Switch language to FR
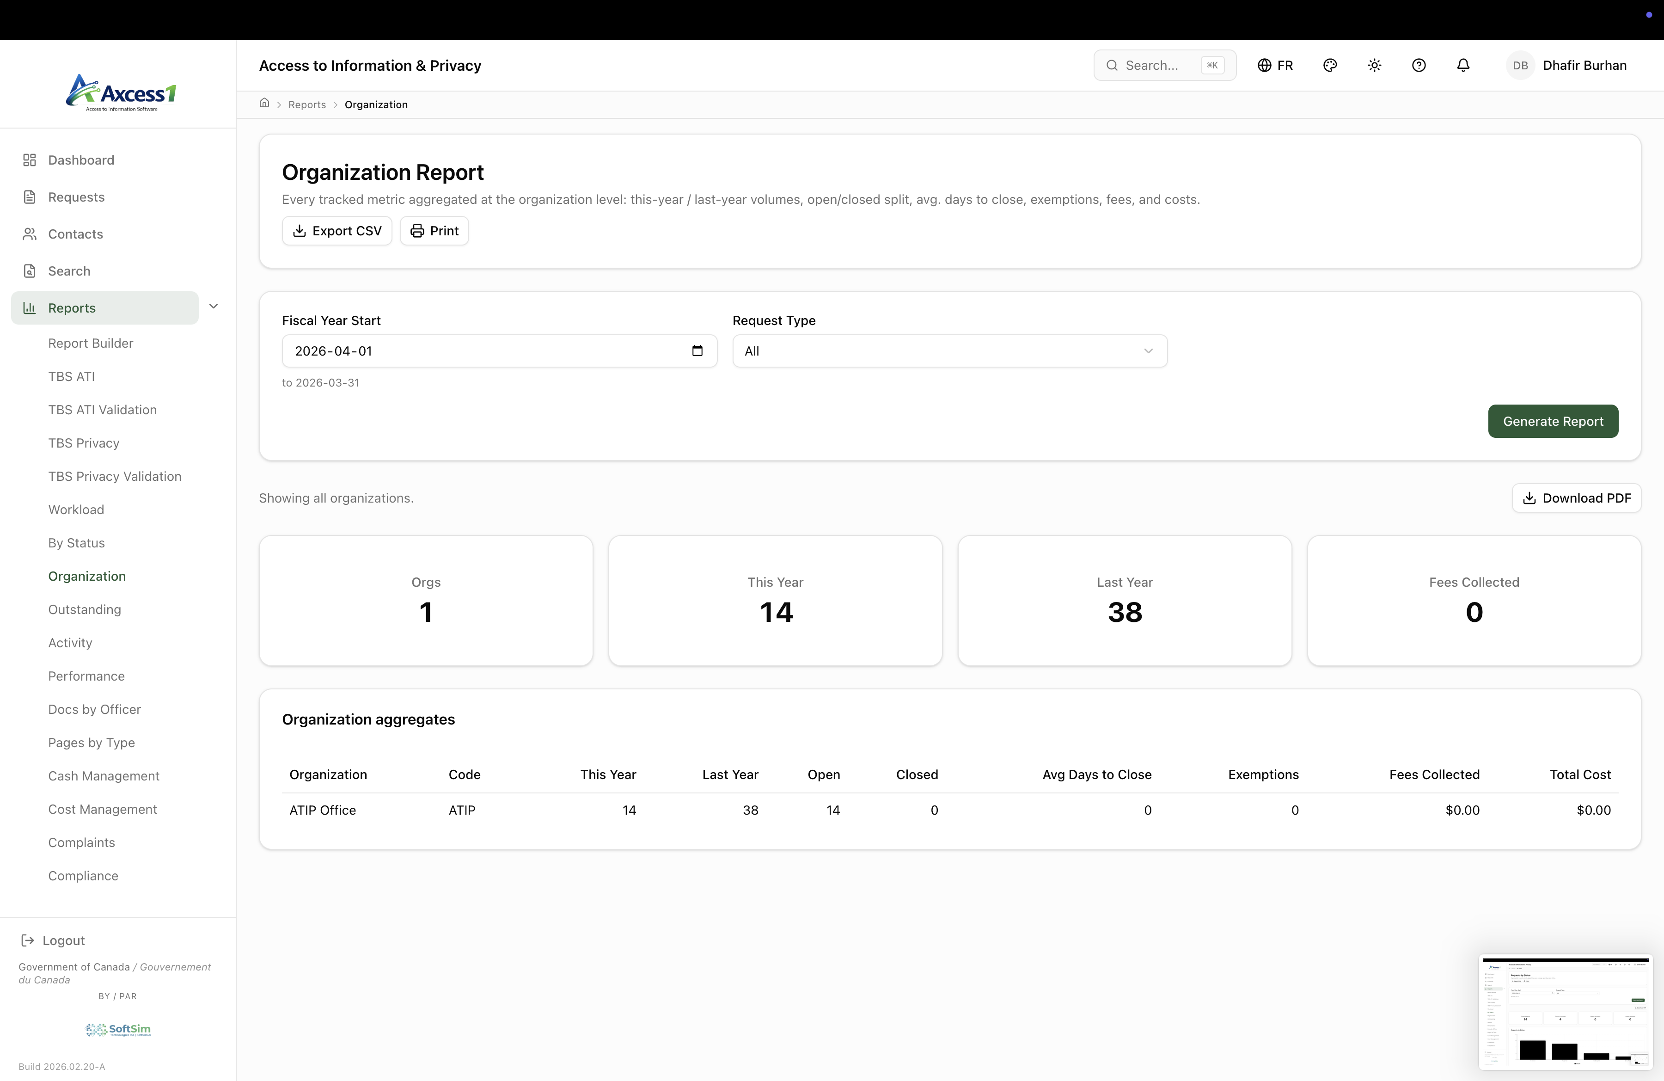 pyautogui.click(x=1275, y=65)
